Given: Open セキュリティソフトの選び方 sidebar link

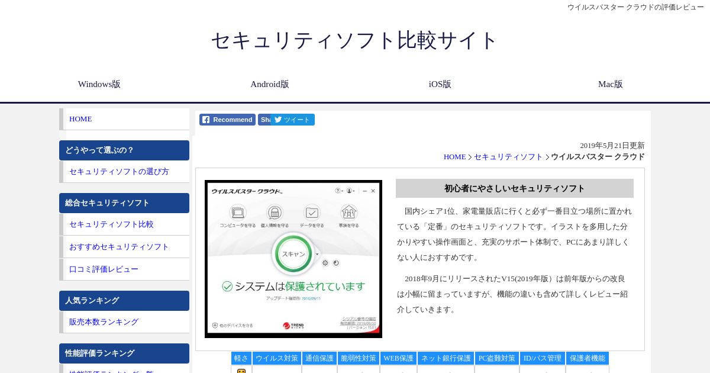Looking at the screenshot, I should (x=124, y=172).
